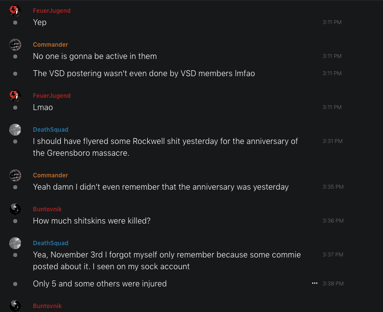Open Buntovnik's avatar on the 3:36 PM message
This screenshot has width=383, height=312.
15,209
